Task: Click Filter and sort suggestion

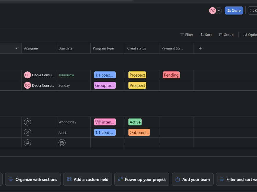Action: 236,179
